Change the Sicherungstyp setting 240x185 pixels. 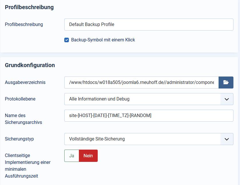pos(149,139)
